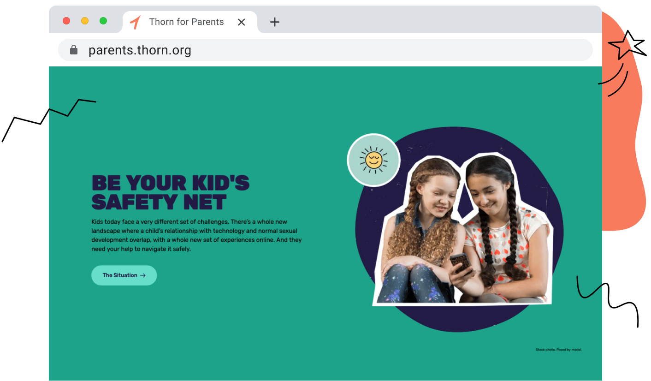Click the smiling sun badge icon

pos(373,160)
